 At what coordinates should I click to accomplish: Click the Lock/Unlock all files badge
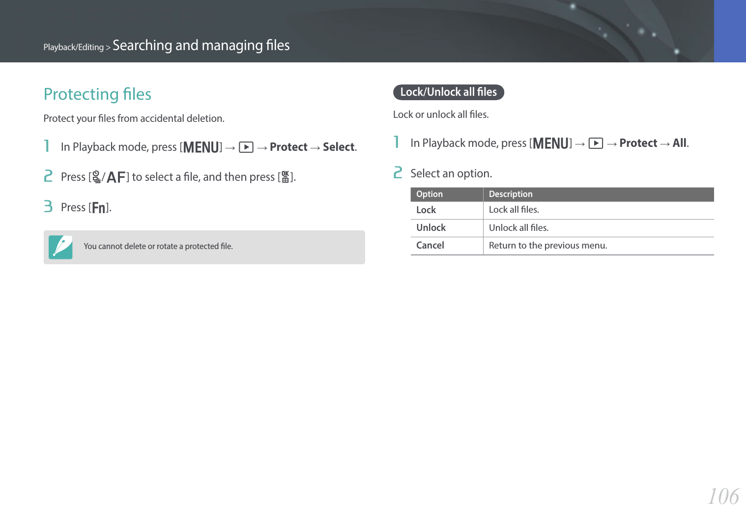(448, 92)
